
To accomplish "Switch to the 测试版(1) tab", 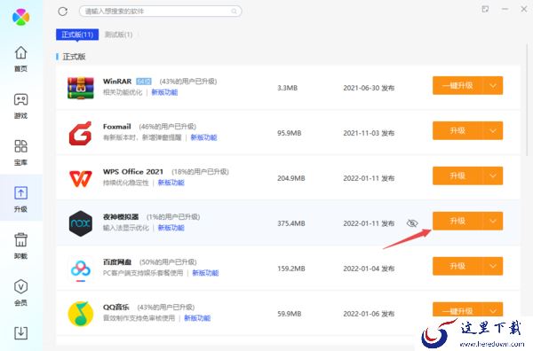I will 119,35.
